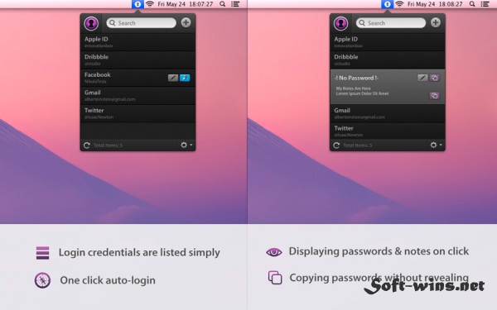Click 'One click auto-login' caption

(x=108, y=280)
